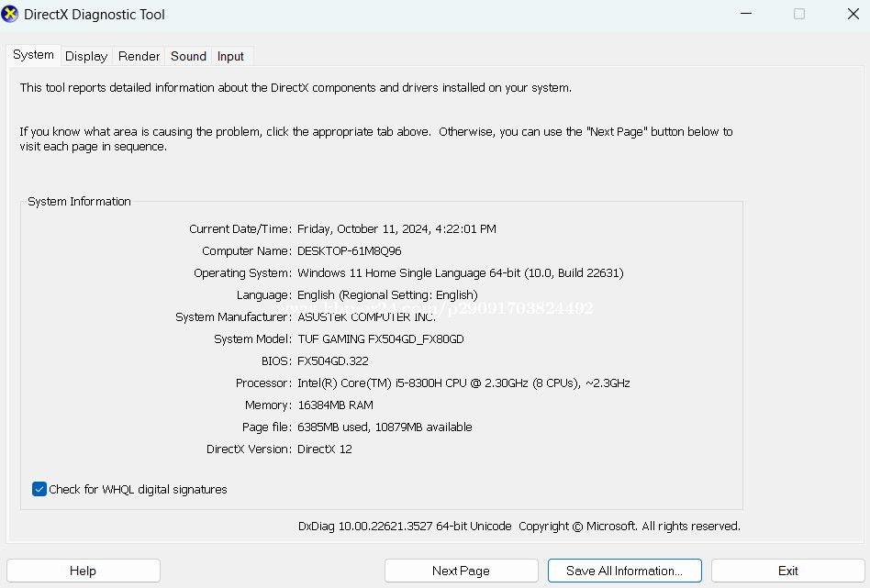Click the page file 6385MB used value
870x588 pixels.
(x=385, y=427)
